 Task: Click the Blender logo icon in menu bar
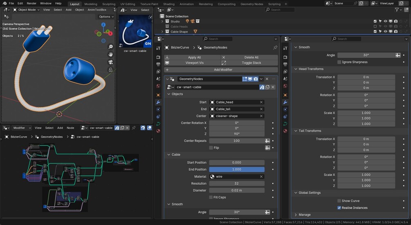click(4, 3)
